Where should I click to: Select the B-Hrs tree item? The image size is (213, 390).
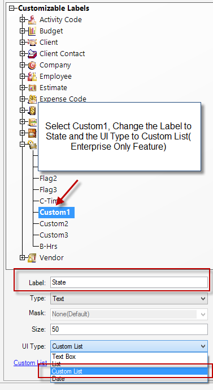point(49,246)
